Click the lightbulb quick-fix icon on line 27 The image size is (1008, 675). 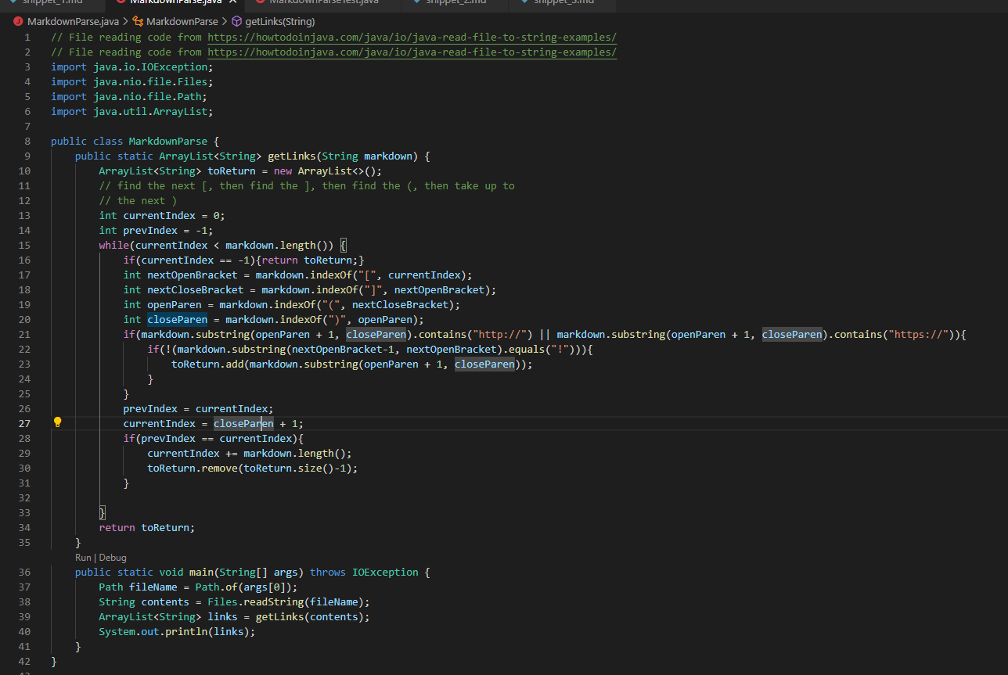[x=57, y=422]
